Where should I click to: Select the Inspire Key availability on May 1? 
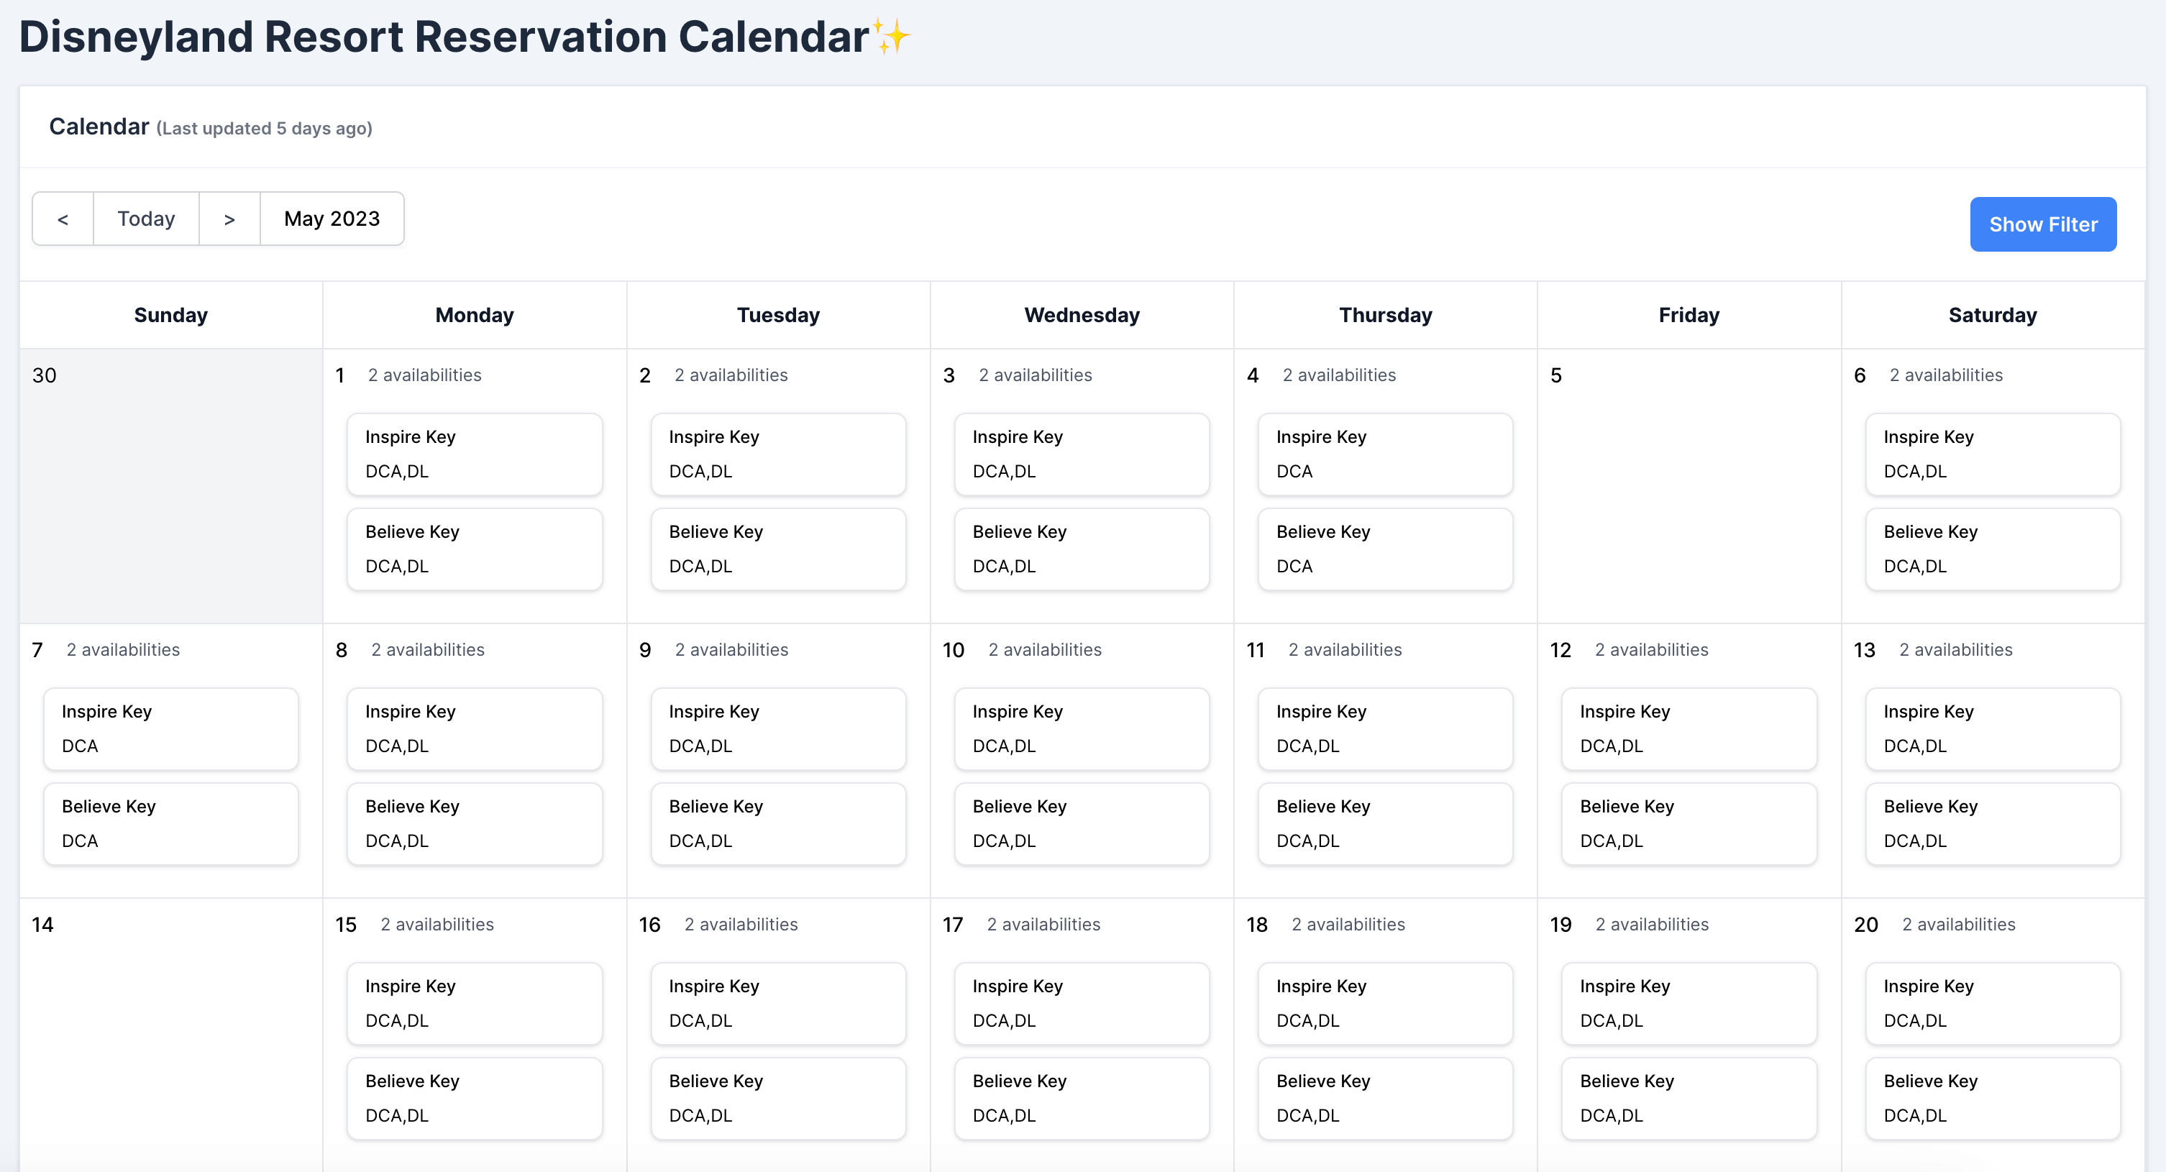(x=474, y=454)
